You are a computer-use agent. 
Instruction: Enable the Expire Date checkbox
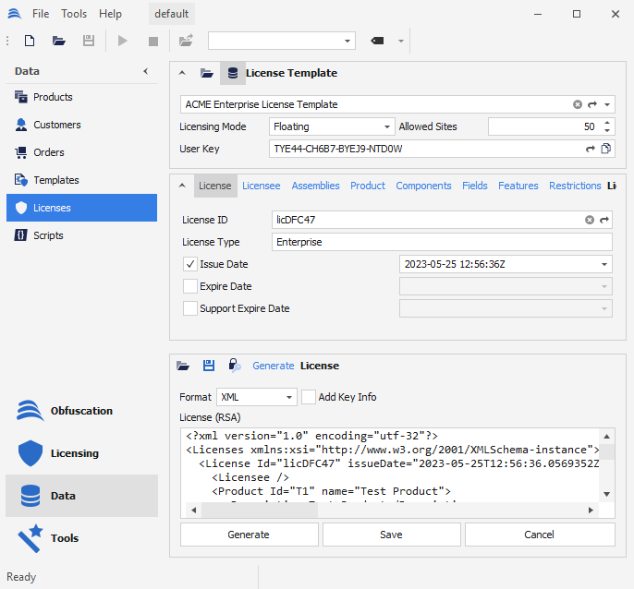tap(190, 286)
